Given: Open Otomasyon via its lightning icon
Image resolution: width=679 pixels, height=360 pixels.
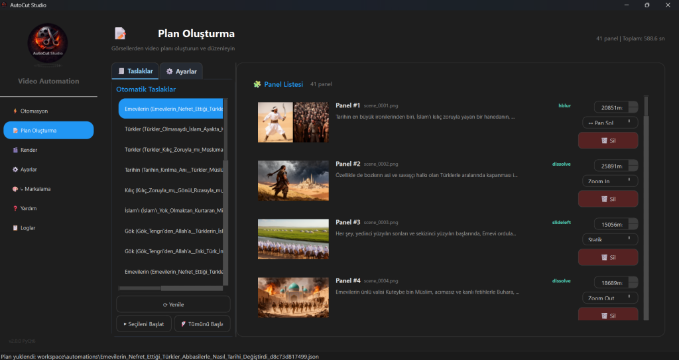Looking at the screenshot, I should (15, 111).
